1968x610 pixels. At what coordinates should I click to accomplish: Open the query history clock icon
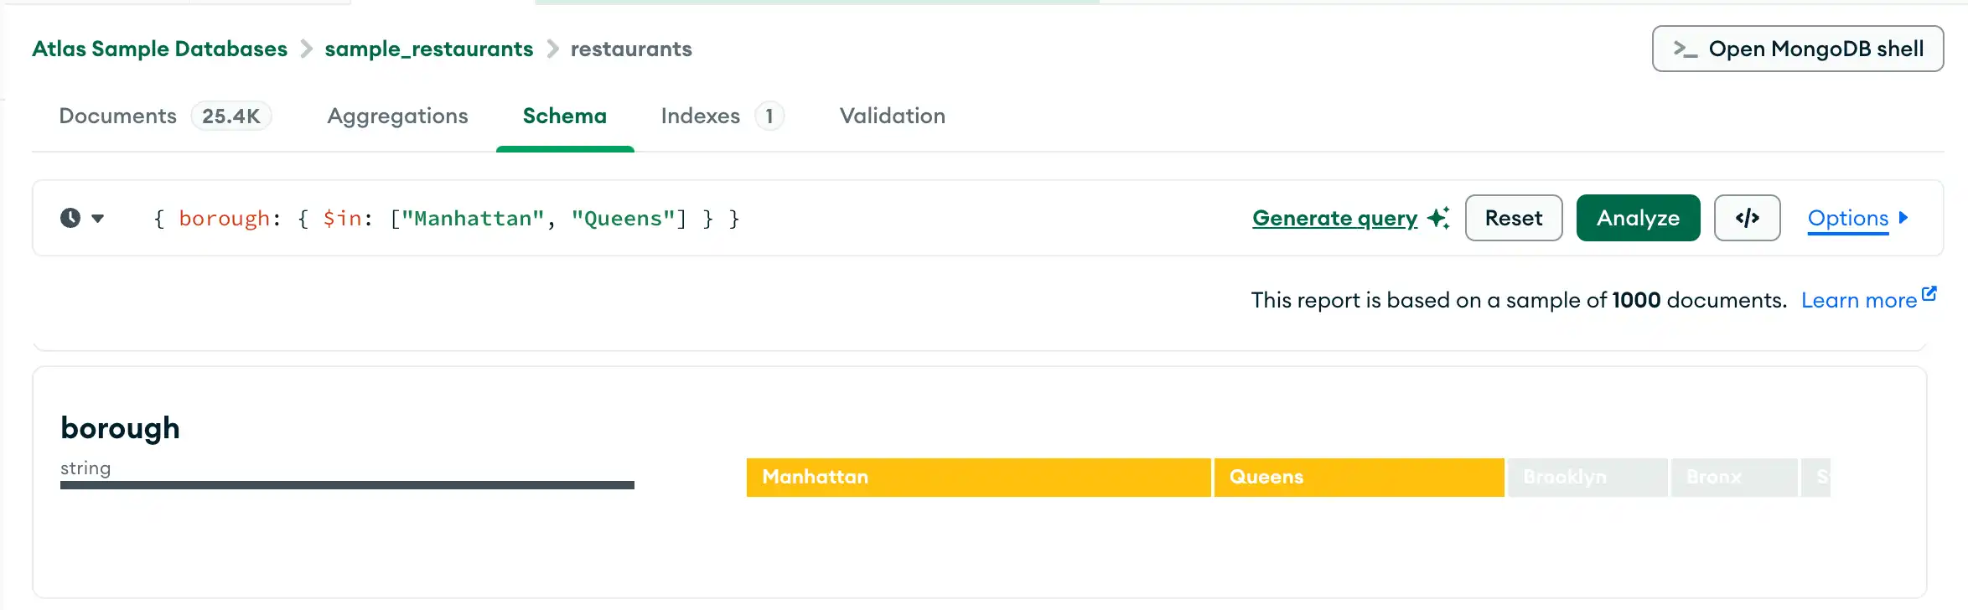click(x=70, y=218)
